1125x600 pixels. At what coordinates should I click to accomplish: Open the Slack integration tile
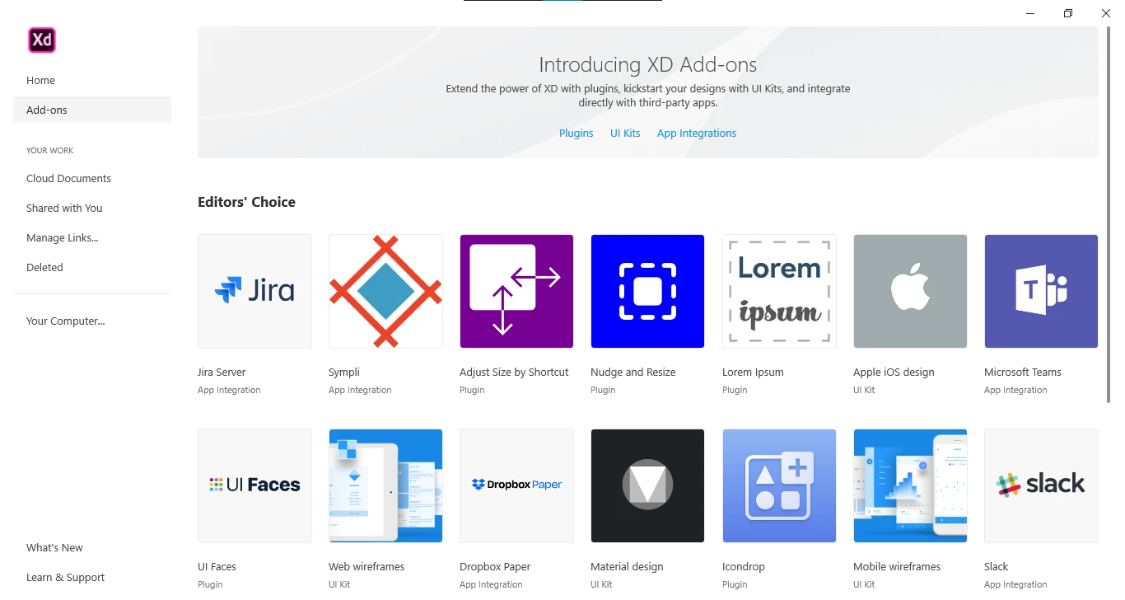point(1041,485)
